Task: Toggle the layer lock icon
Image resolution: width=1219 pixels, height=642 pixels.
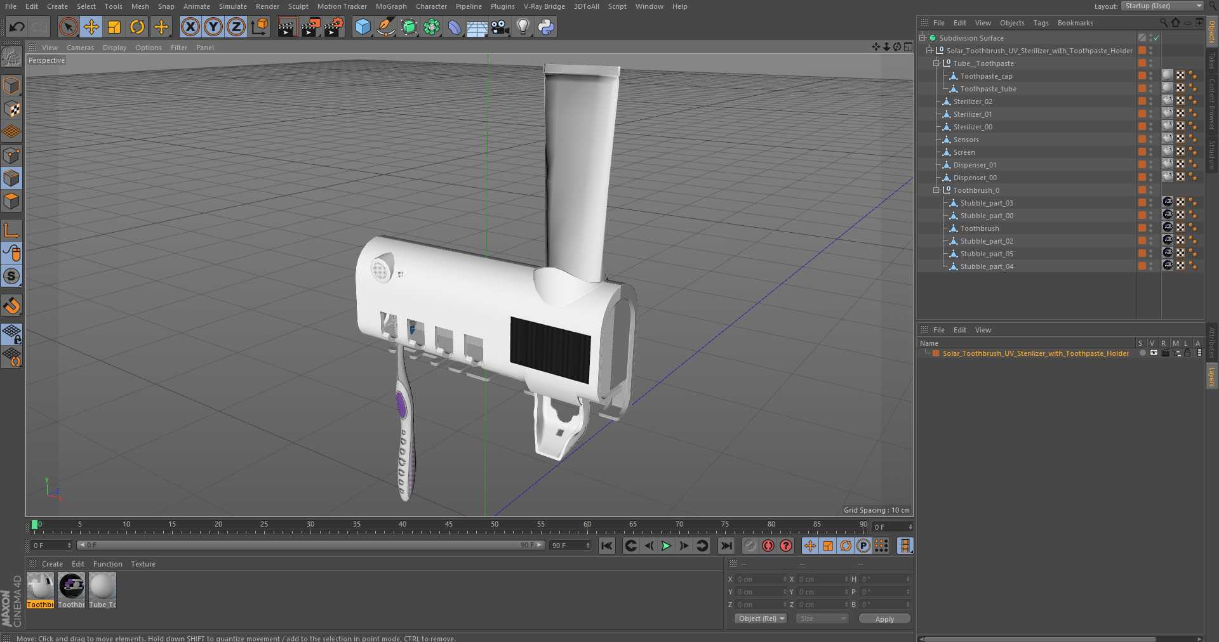Action: 1187,353
